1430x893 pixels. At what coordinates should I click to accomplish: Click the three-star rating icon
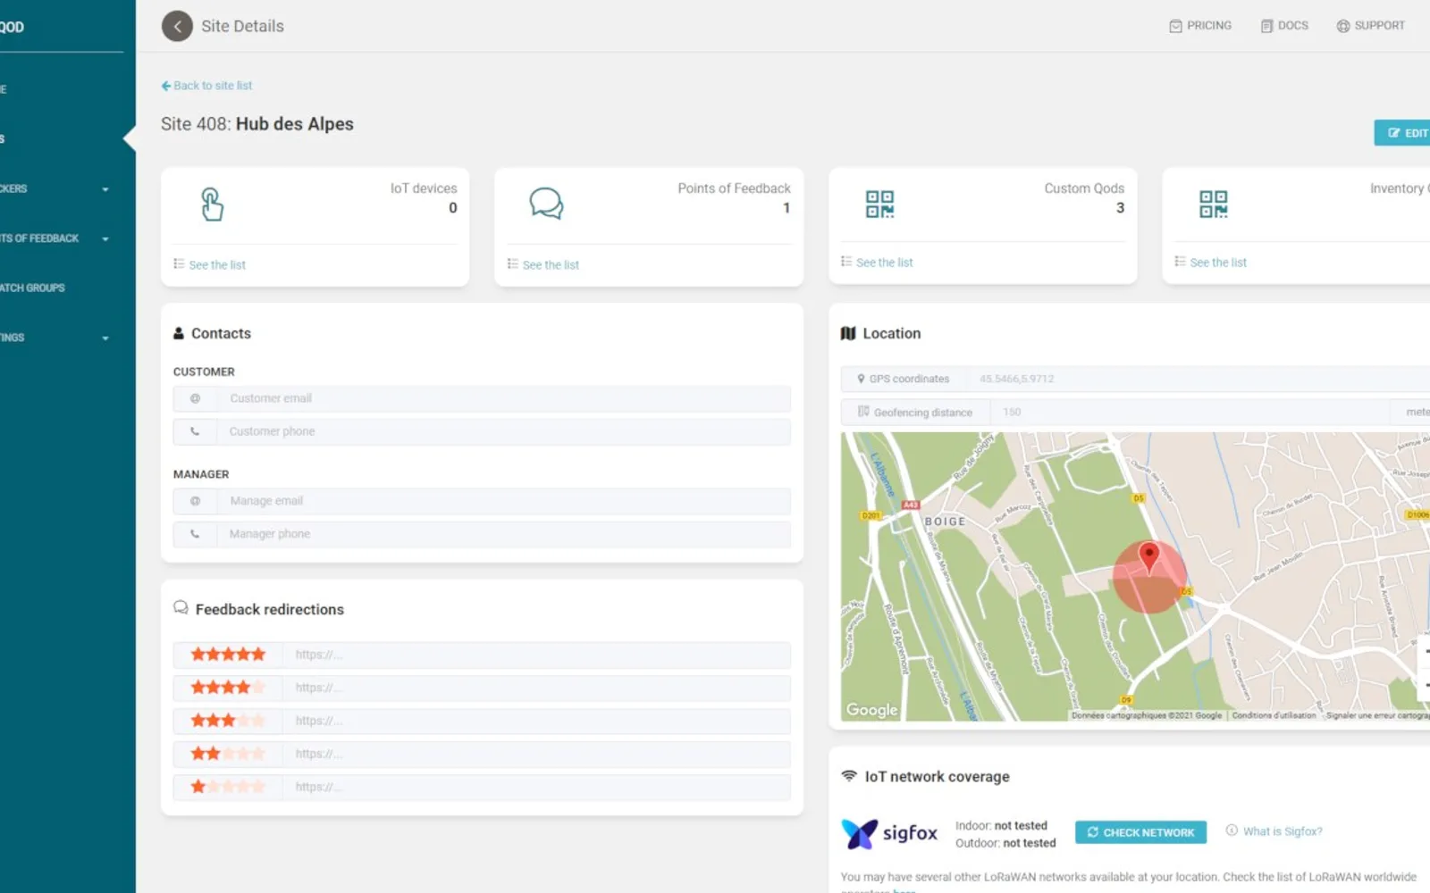(228, 721)
